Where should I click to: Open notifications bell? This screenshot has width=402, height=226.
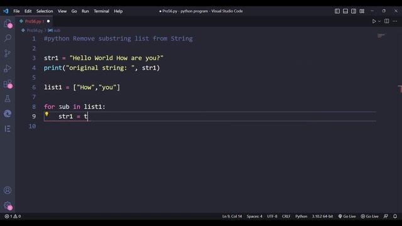point(395,216)
